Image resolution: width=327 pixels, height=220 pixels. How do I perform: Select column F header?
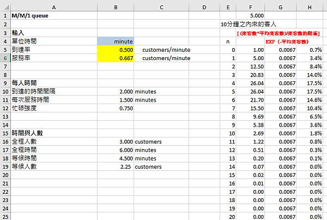(x=250, y=7)
